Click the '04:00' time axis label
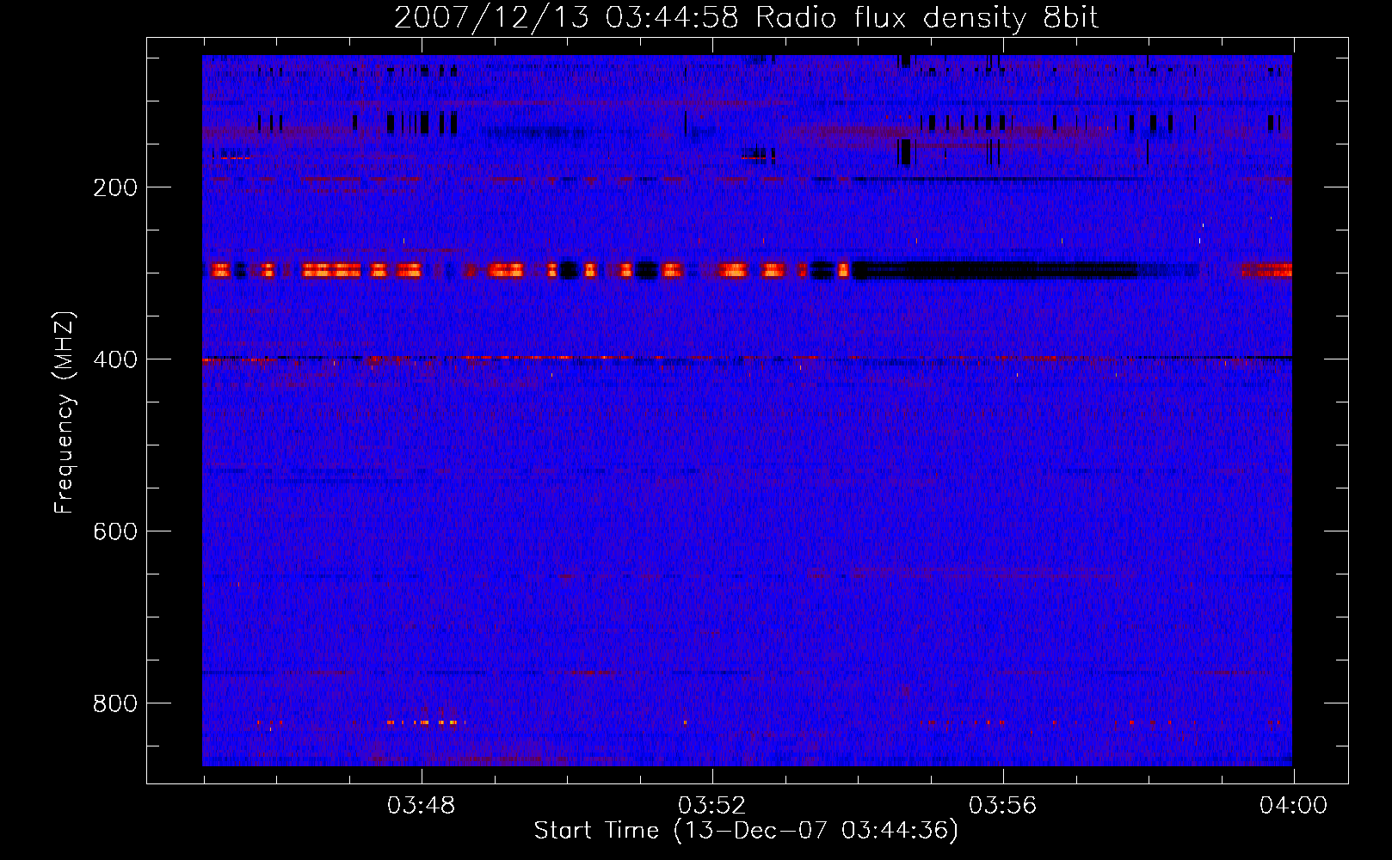The height and width of the screenshot is (860, 1392). coord(1293,806)
